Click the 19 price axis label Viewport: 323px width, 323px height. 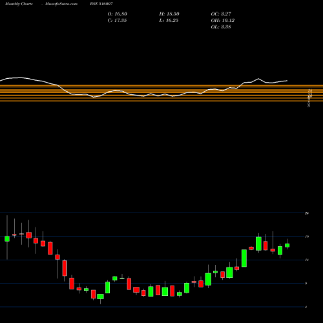tap(307, 236)
